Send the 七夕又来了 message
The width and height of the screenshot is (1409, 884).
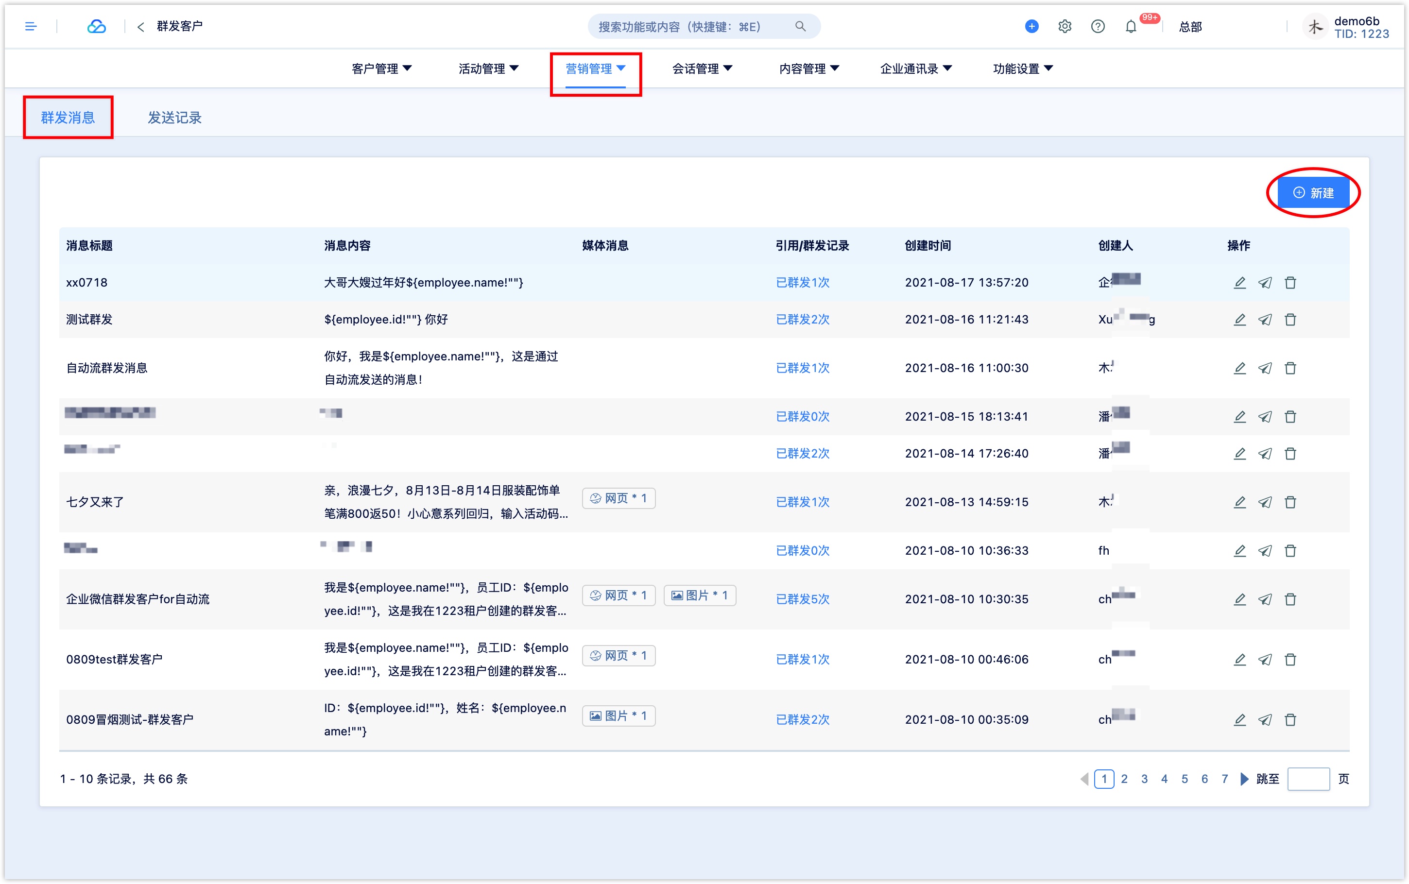point(1265,502)
